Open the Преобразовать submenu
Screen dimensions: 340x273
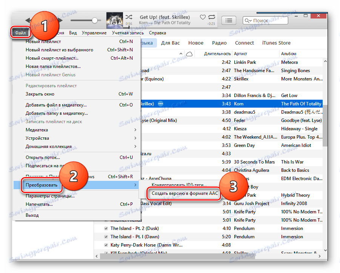pyautogui.click(x=76, y=185)
